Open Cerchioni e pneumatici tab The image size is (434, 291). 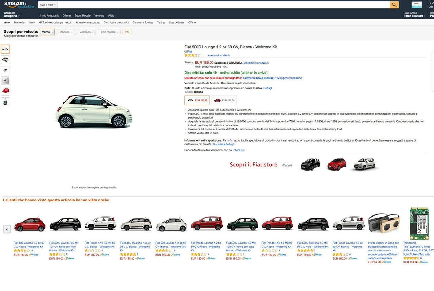tap(116, 22)
